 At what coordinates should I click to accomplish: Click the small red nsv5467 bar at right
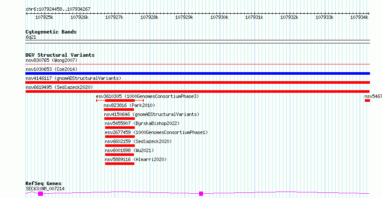click(x=367, y=101)
